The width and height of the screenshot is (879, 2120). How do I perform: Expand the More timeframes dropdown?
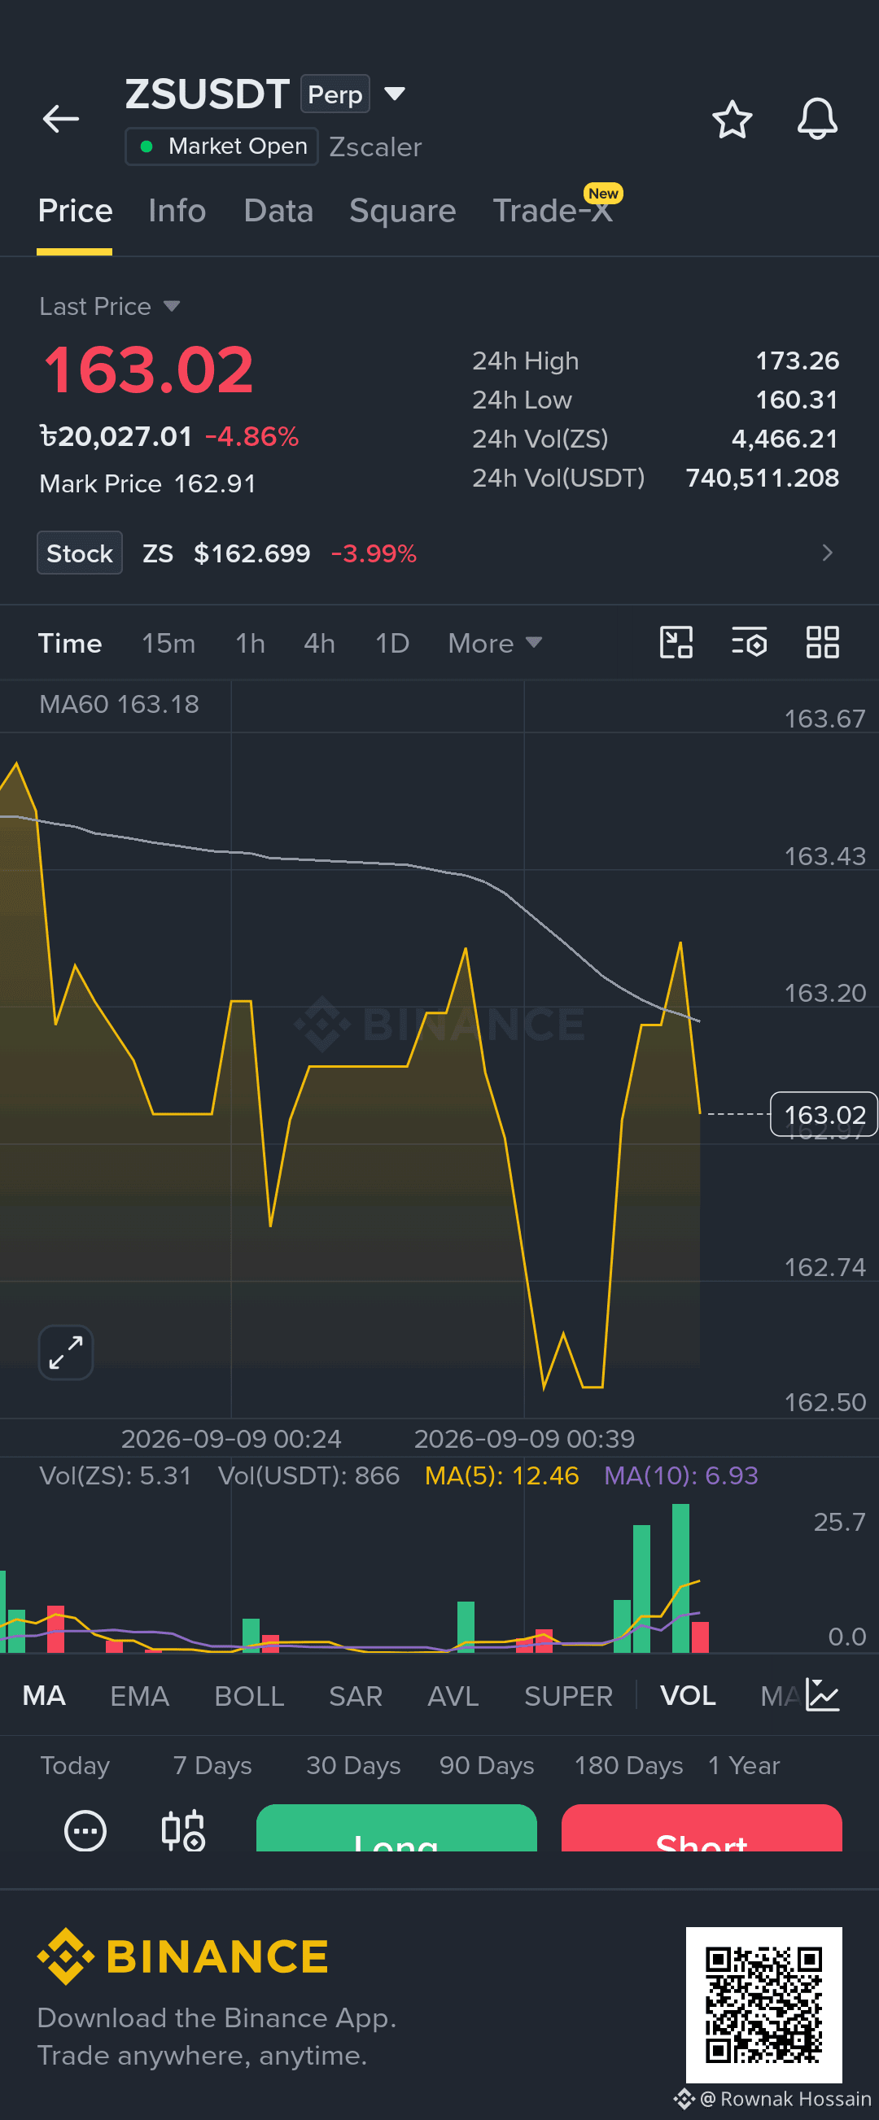(495, 643)
